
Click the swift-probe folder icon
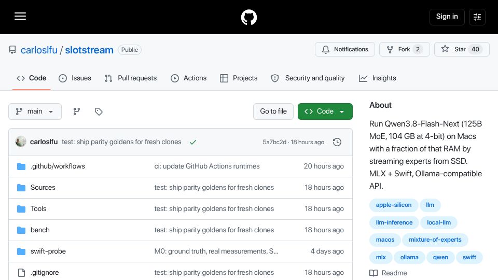tap(21, 251)
